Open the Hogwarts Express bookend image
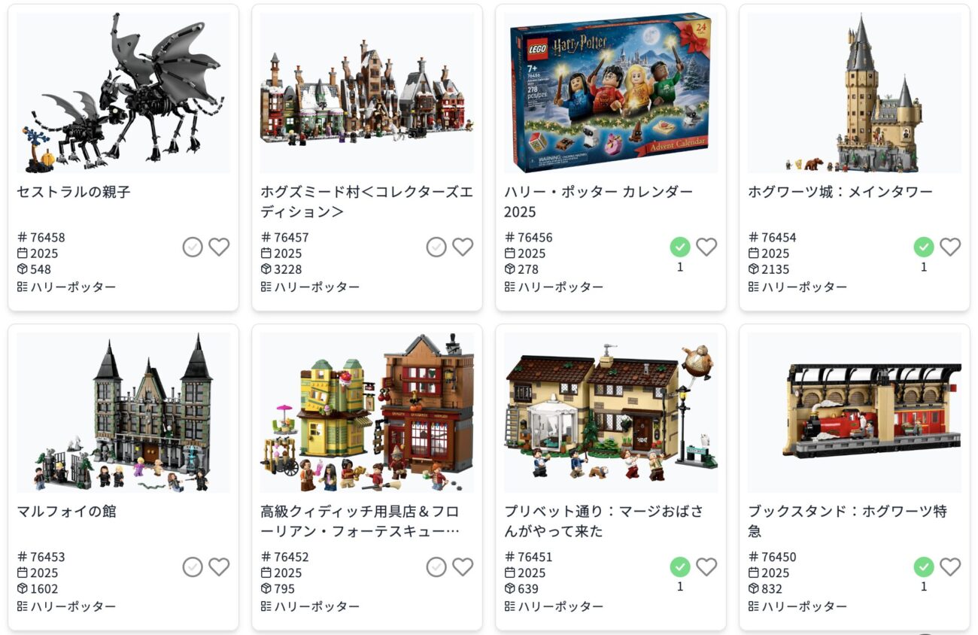Image resolution: width=978 pixels, height=635 pixels. point(855,412)
